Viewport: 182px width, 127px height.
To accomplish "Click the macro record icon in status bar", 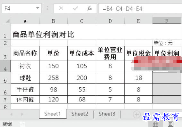I will (x=22, y=124).
